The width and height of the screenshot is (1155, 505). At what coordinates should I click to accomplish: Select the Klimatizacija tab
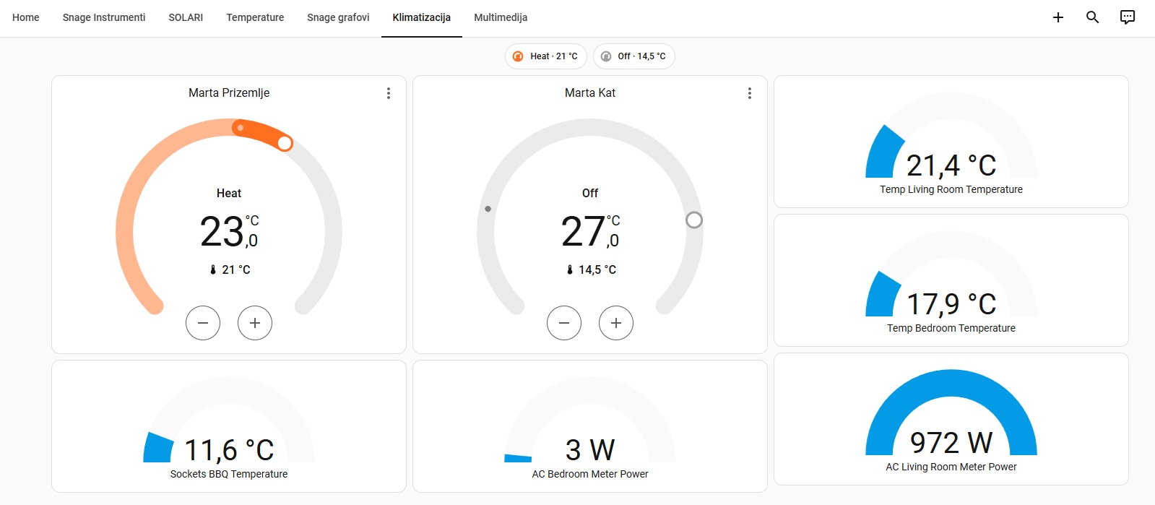[422, 17]
